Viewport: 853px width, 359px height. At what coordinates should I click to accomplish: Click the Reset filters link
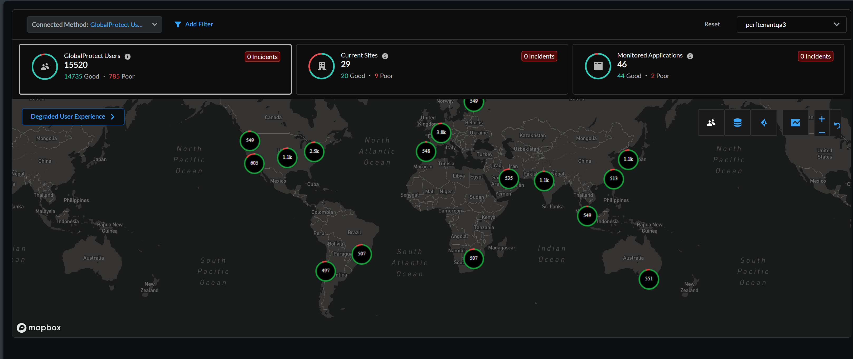tap(712, 24)
